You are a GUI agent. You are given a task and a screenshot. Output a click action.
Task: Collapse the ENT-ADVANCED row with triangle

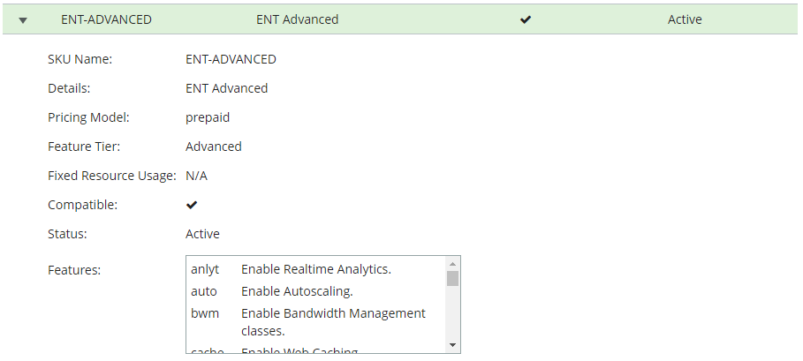pos(23,19)
